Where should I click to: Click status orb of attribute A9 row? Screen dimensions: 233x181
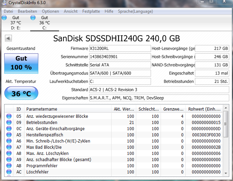tap(9, 159)
